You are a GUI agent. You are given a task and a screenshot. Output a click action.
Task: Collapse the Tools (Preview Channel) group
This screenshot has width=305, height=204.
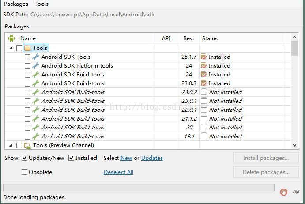click(11, 145)
